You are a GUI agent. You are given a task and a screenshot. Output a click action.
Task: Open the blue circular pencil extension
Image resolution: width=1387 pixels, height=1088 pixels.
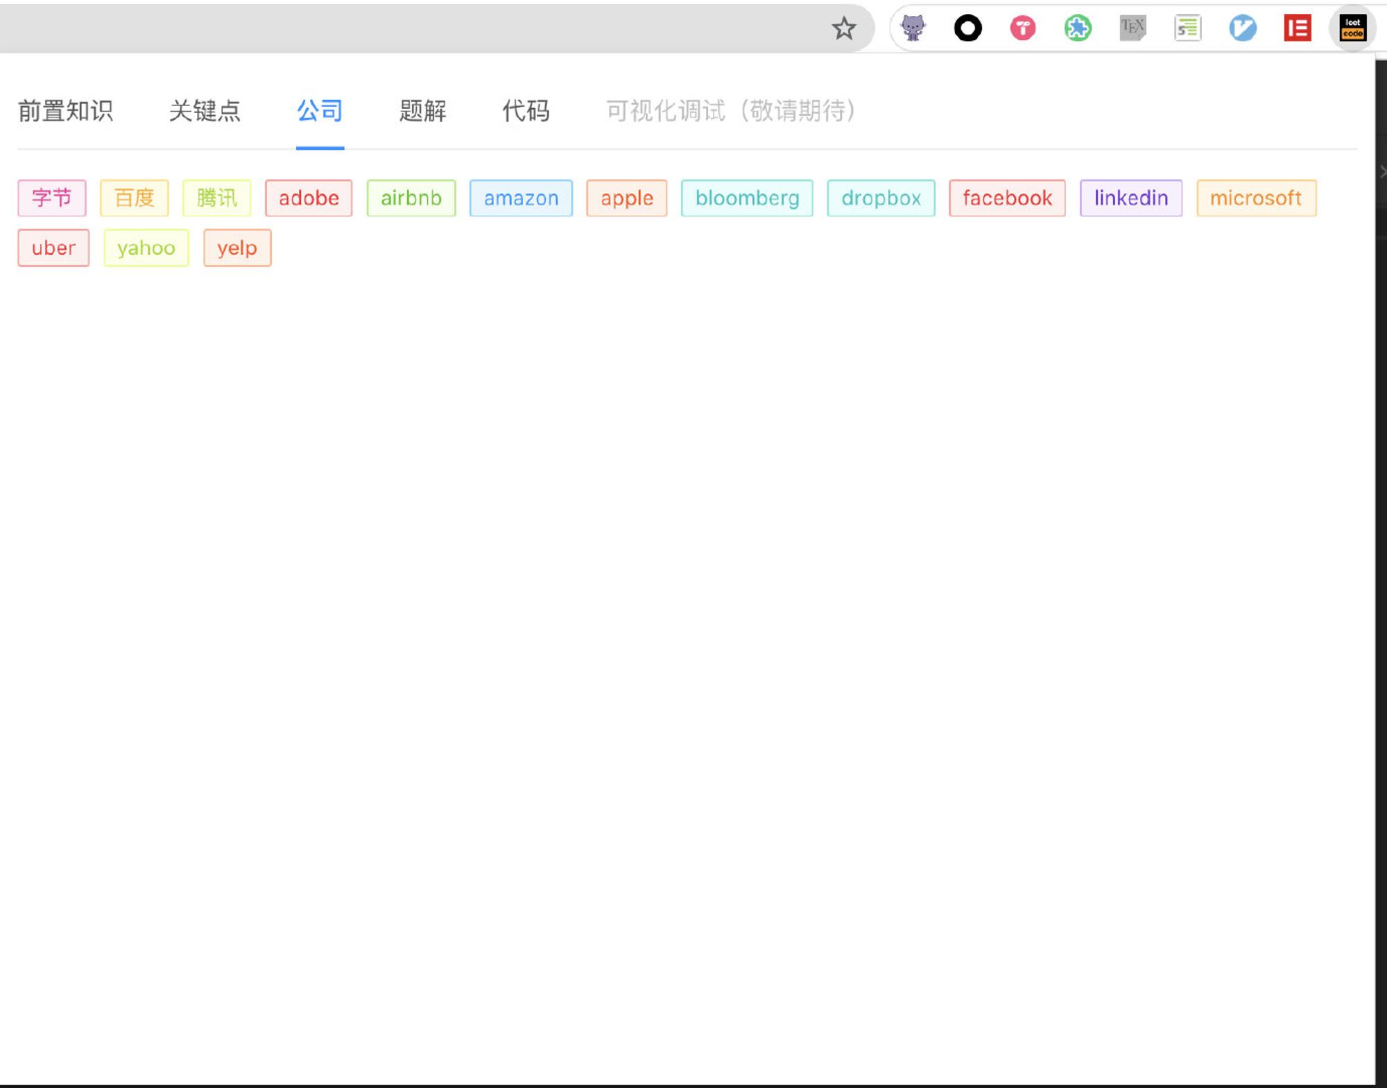(x=1242, y=28)
